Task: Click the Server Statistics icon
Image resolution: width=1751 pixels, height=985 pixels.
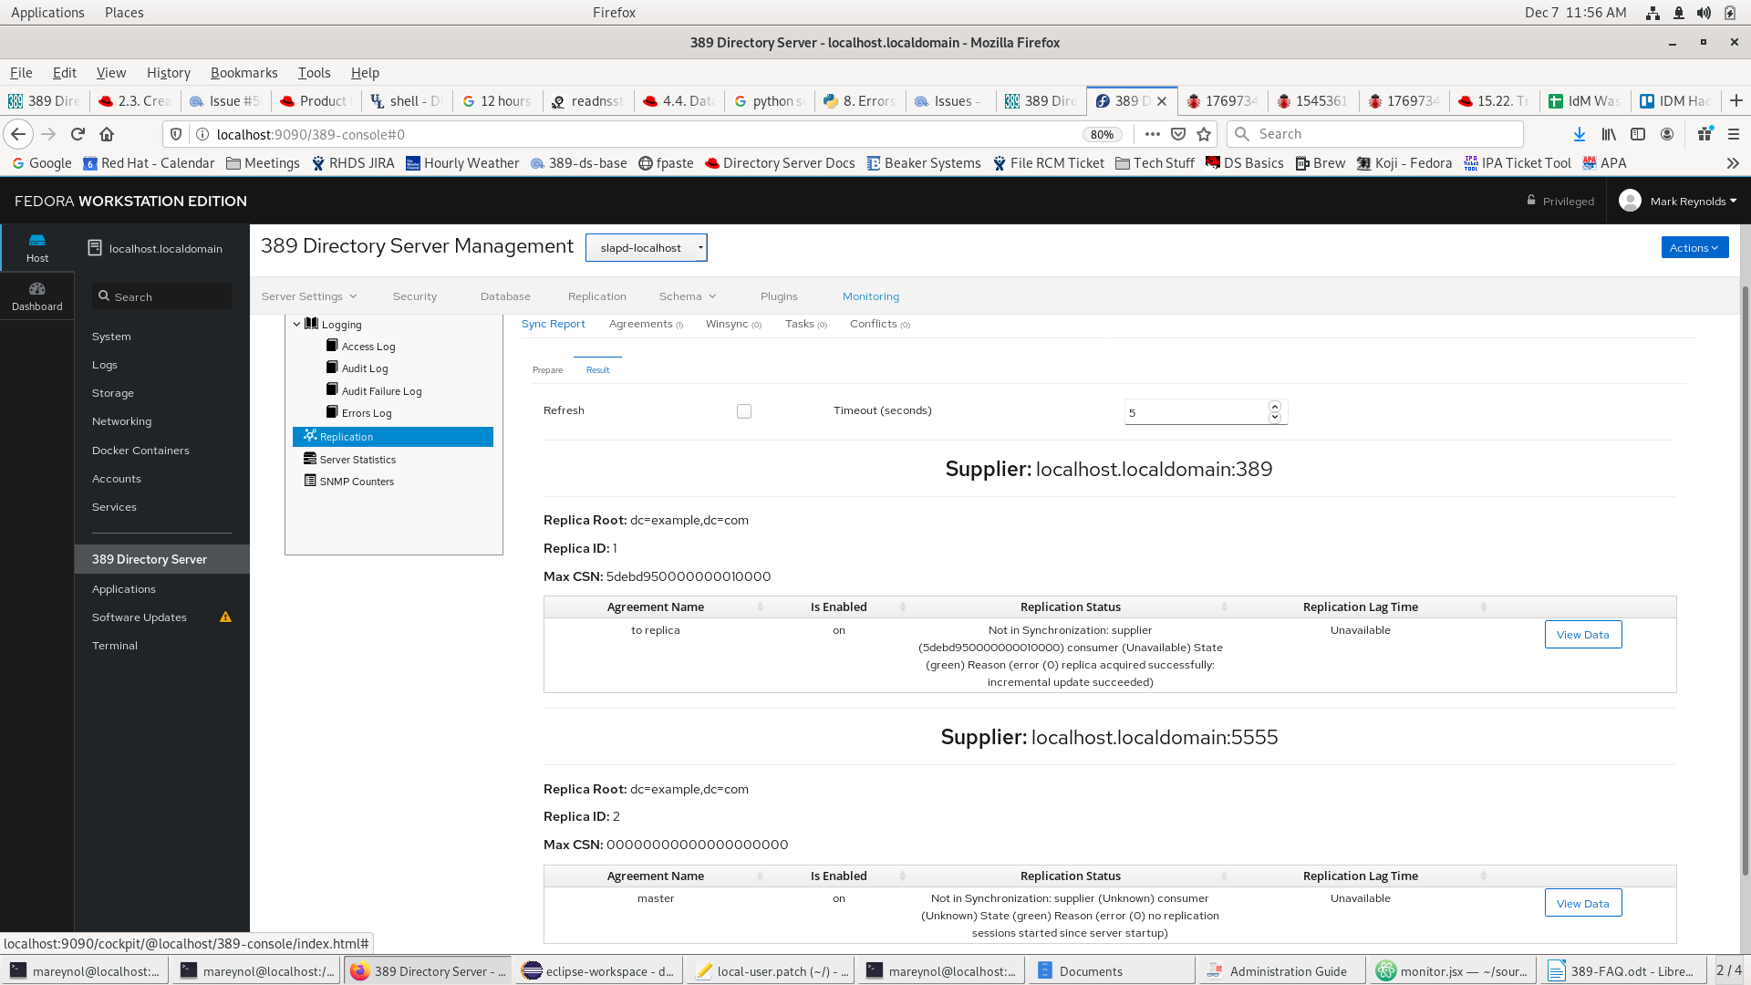Action: click(310, 459)
